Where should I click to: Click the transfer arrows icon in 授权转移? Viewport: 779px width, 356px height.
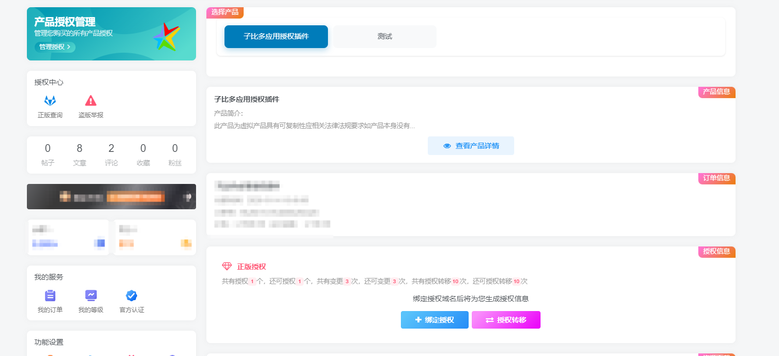pos(490,320)
